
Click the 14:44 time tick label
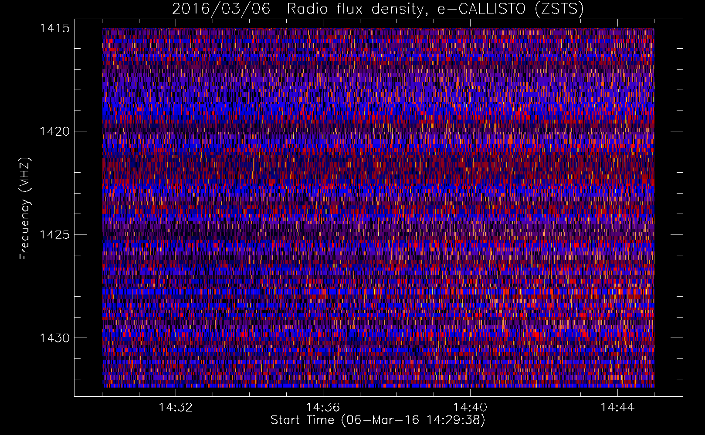[617, 408]
